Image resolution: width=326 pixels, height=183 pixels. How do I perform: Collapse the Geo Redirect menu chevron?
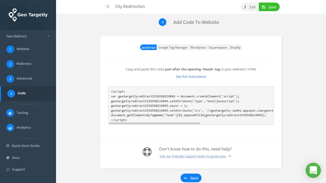tap(48, 36)
